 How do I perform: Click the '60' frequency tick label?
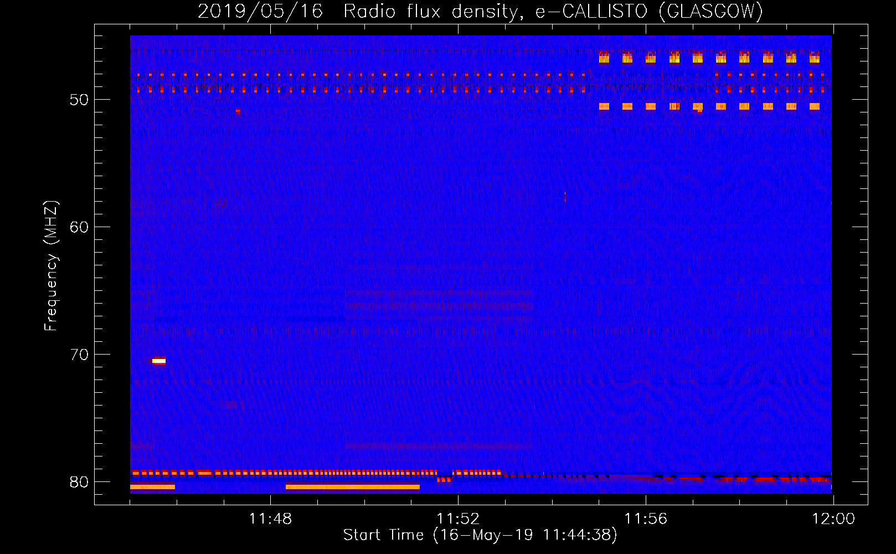(x=79, y=228)
